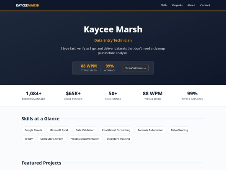Click the Featured Projects heading
Viewport: 226px width, 170px height.
[41, 163]
